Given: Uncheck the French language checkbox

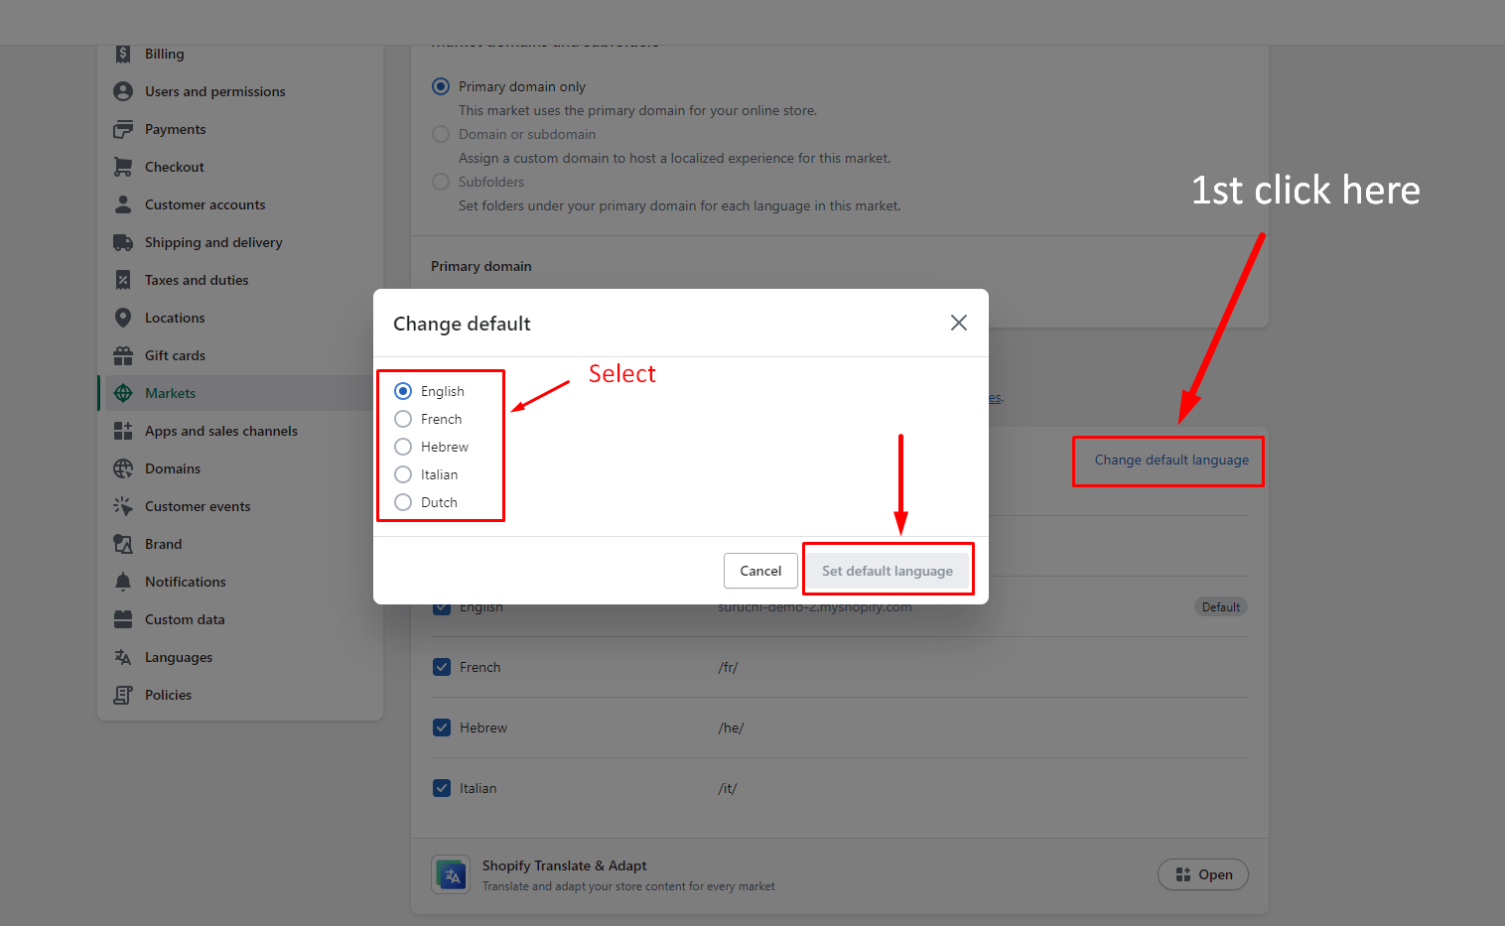Looking at the screenshot, I should coord(442,667).
